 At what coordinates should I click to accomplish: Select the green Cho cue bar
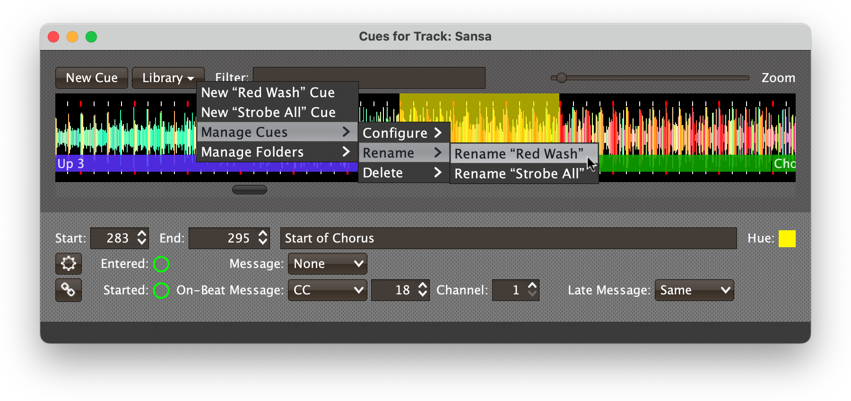point(784,164)
